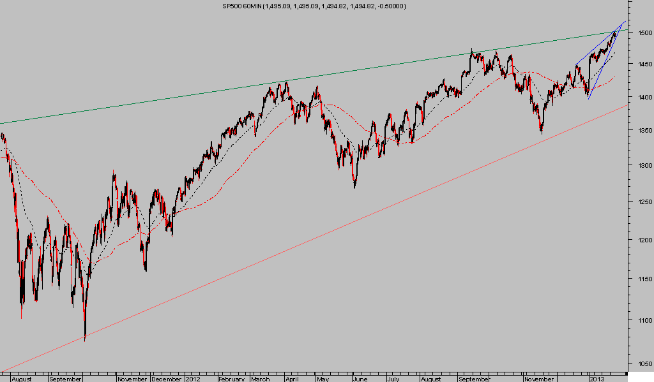Select the February label on time axis

tap(231, 378)
